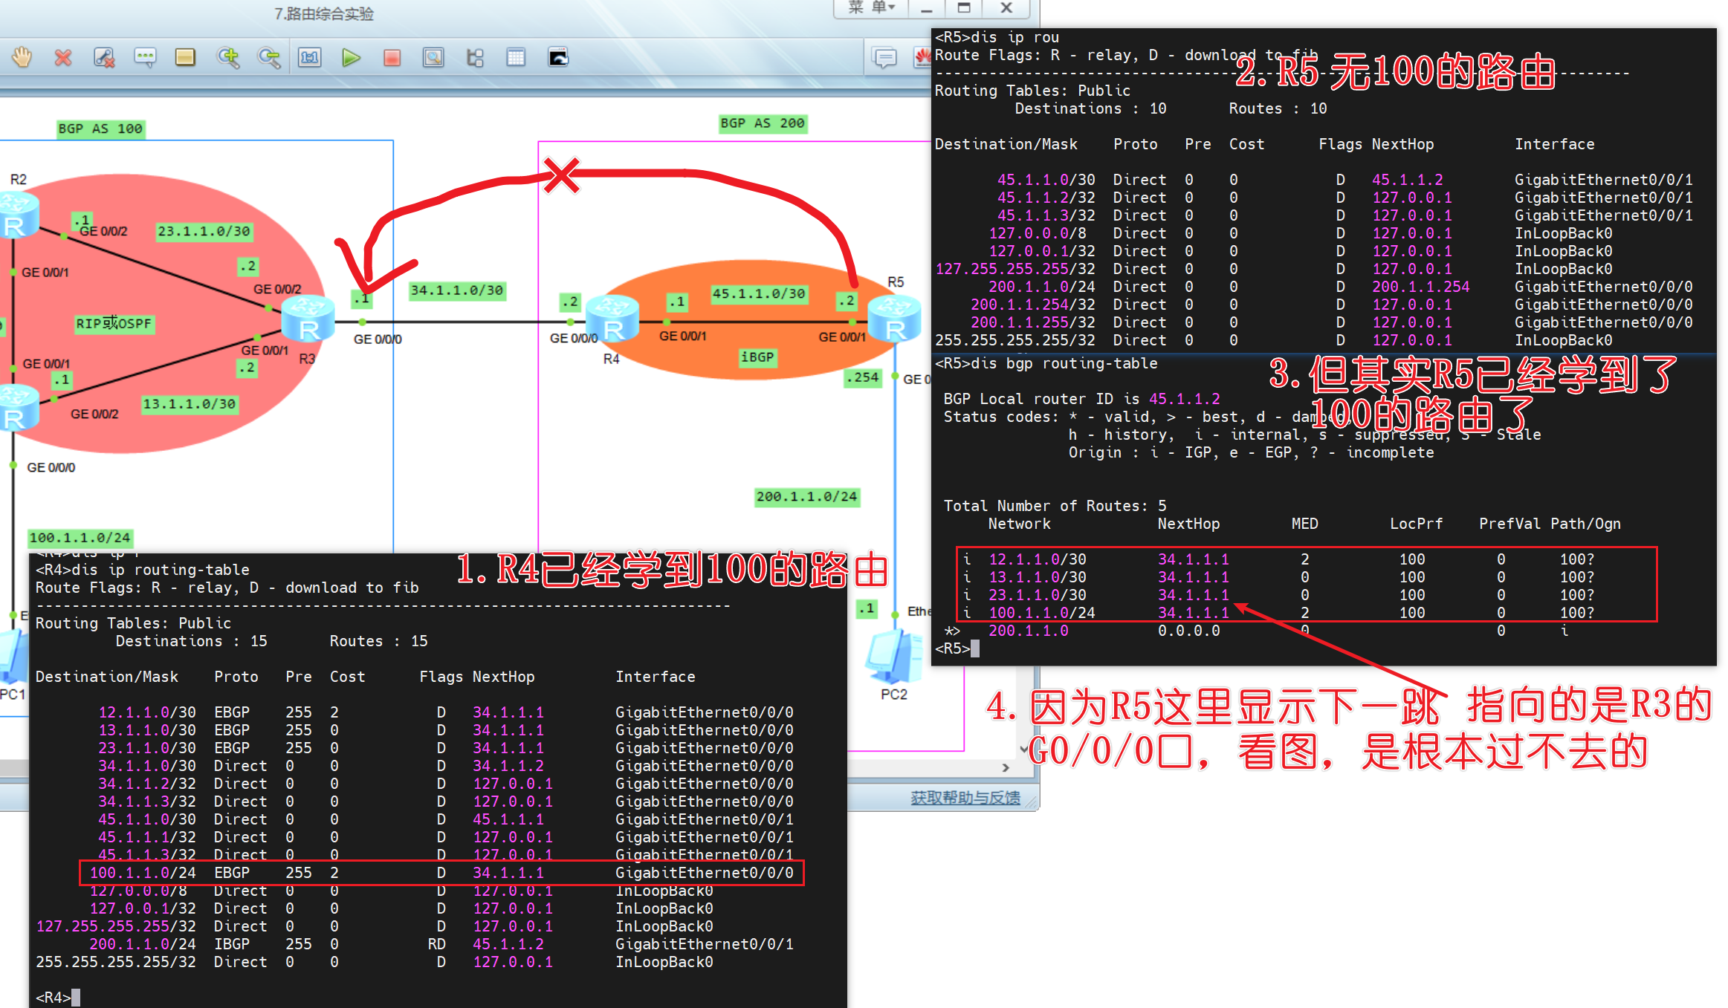Viewport: 1728px width, 1008px height.
Task: Click the delete all connections icon
Action: [x=104, y=57]
